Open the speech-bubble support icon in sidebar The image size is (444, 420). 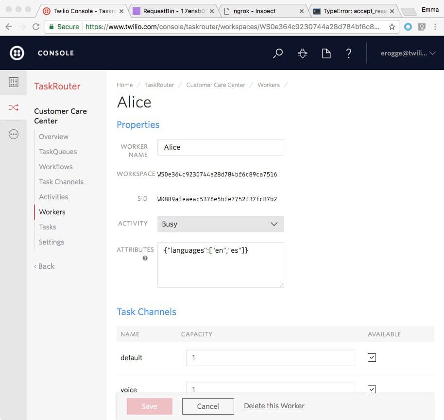(13, 134)
